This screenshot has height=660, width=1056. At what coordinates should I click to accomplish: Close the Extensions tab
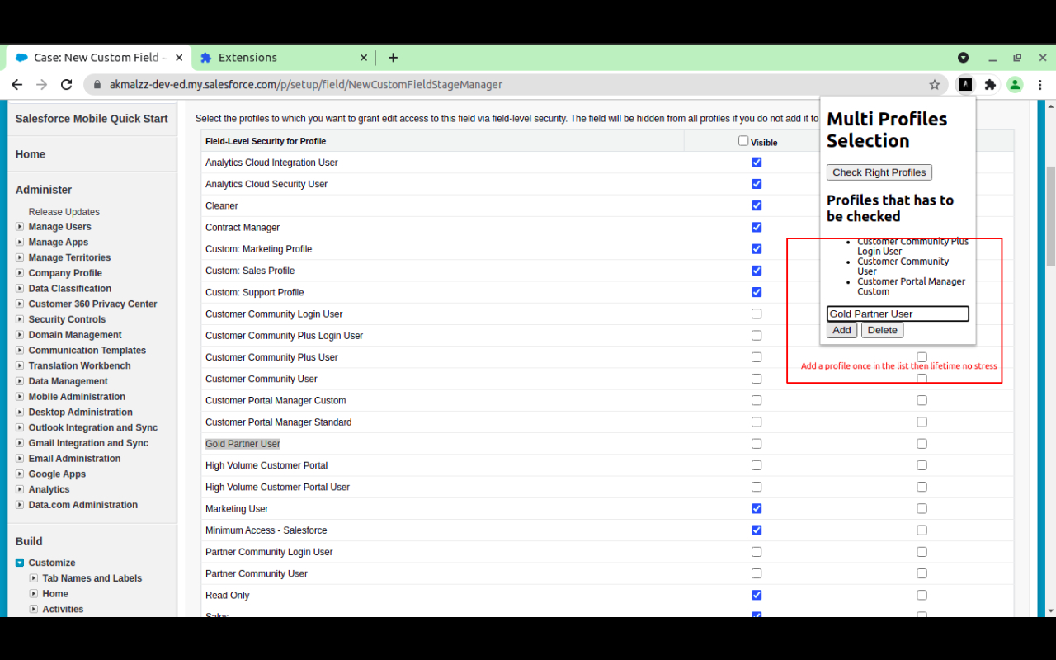(x=364, y=58)
